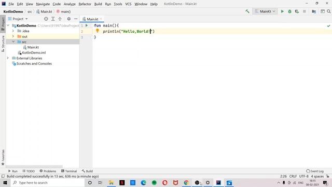This screenshot has width=332, height=187.
Task: Open the Problems tool window
Action: pyautogui.click(x=48, y=171)
